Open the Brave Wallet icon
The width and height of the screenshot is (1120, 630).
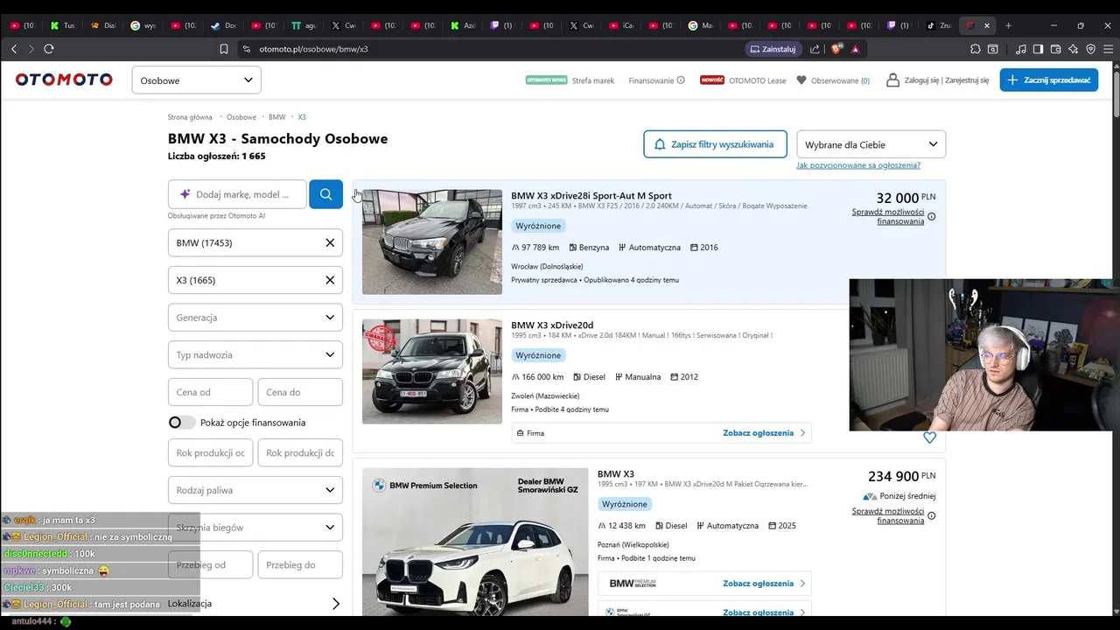tap(1055, 49)
